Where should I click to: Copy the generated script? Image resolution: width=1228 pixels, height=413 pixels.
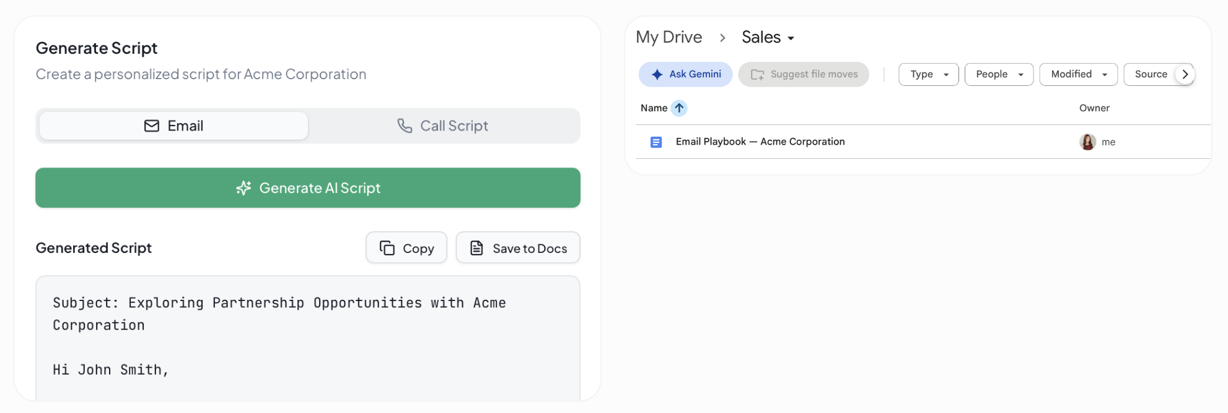pyautogui.click(x=406, y=248)
